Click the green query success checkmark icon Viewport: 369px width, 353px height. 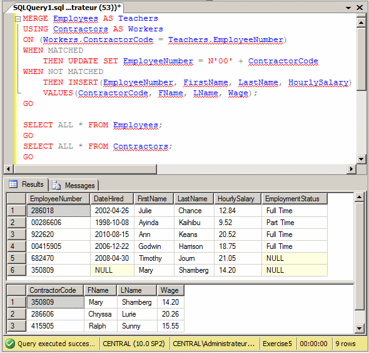pos(10,344)
